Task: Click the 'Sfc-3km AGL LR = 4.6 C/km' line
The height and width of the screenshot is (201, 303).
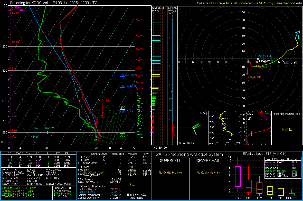Action: (19, 188)
